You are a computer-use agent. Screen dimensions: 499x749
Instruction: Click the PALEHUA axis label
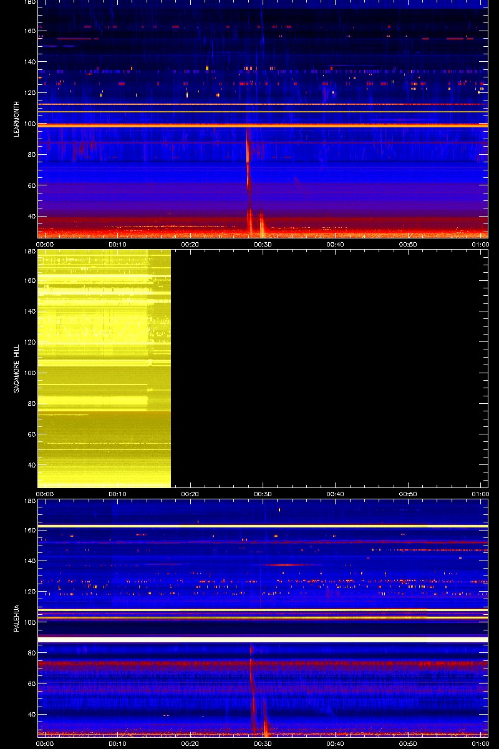pos(18,618)
